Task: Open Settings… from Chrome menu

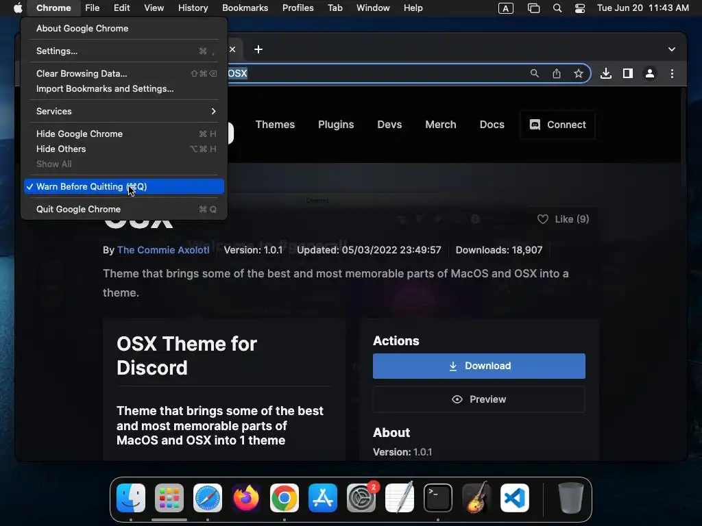Action: pos(124,51)
